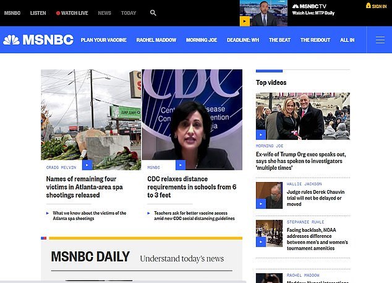Open Plan Your Vaccine nav item
Image resolution: width=392 pixels, height=283 pixels.
click(103, 40)
